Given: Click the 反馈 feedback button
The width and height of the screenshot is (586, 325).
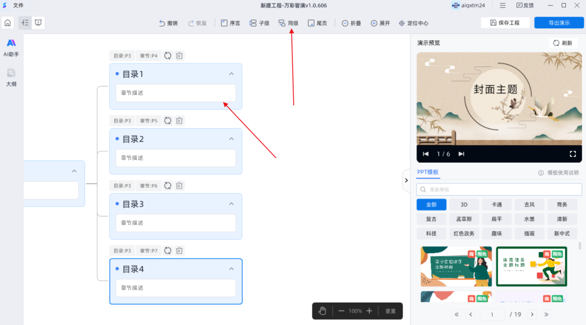Looking at the screenshot, I should click(525, 5).
